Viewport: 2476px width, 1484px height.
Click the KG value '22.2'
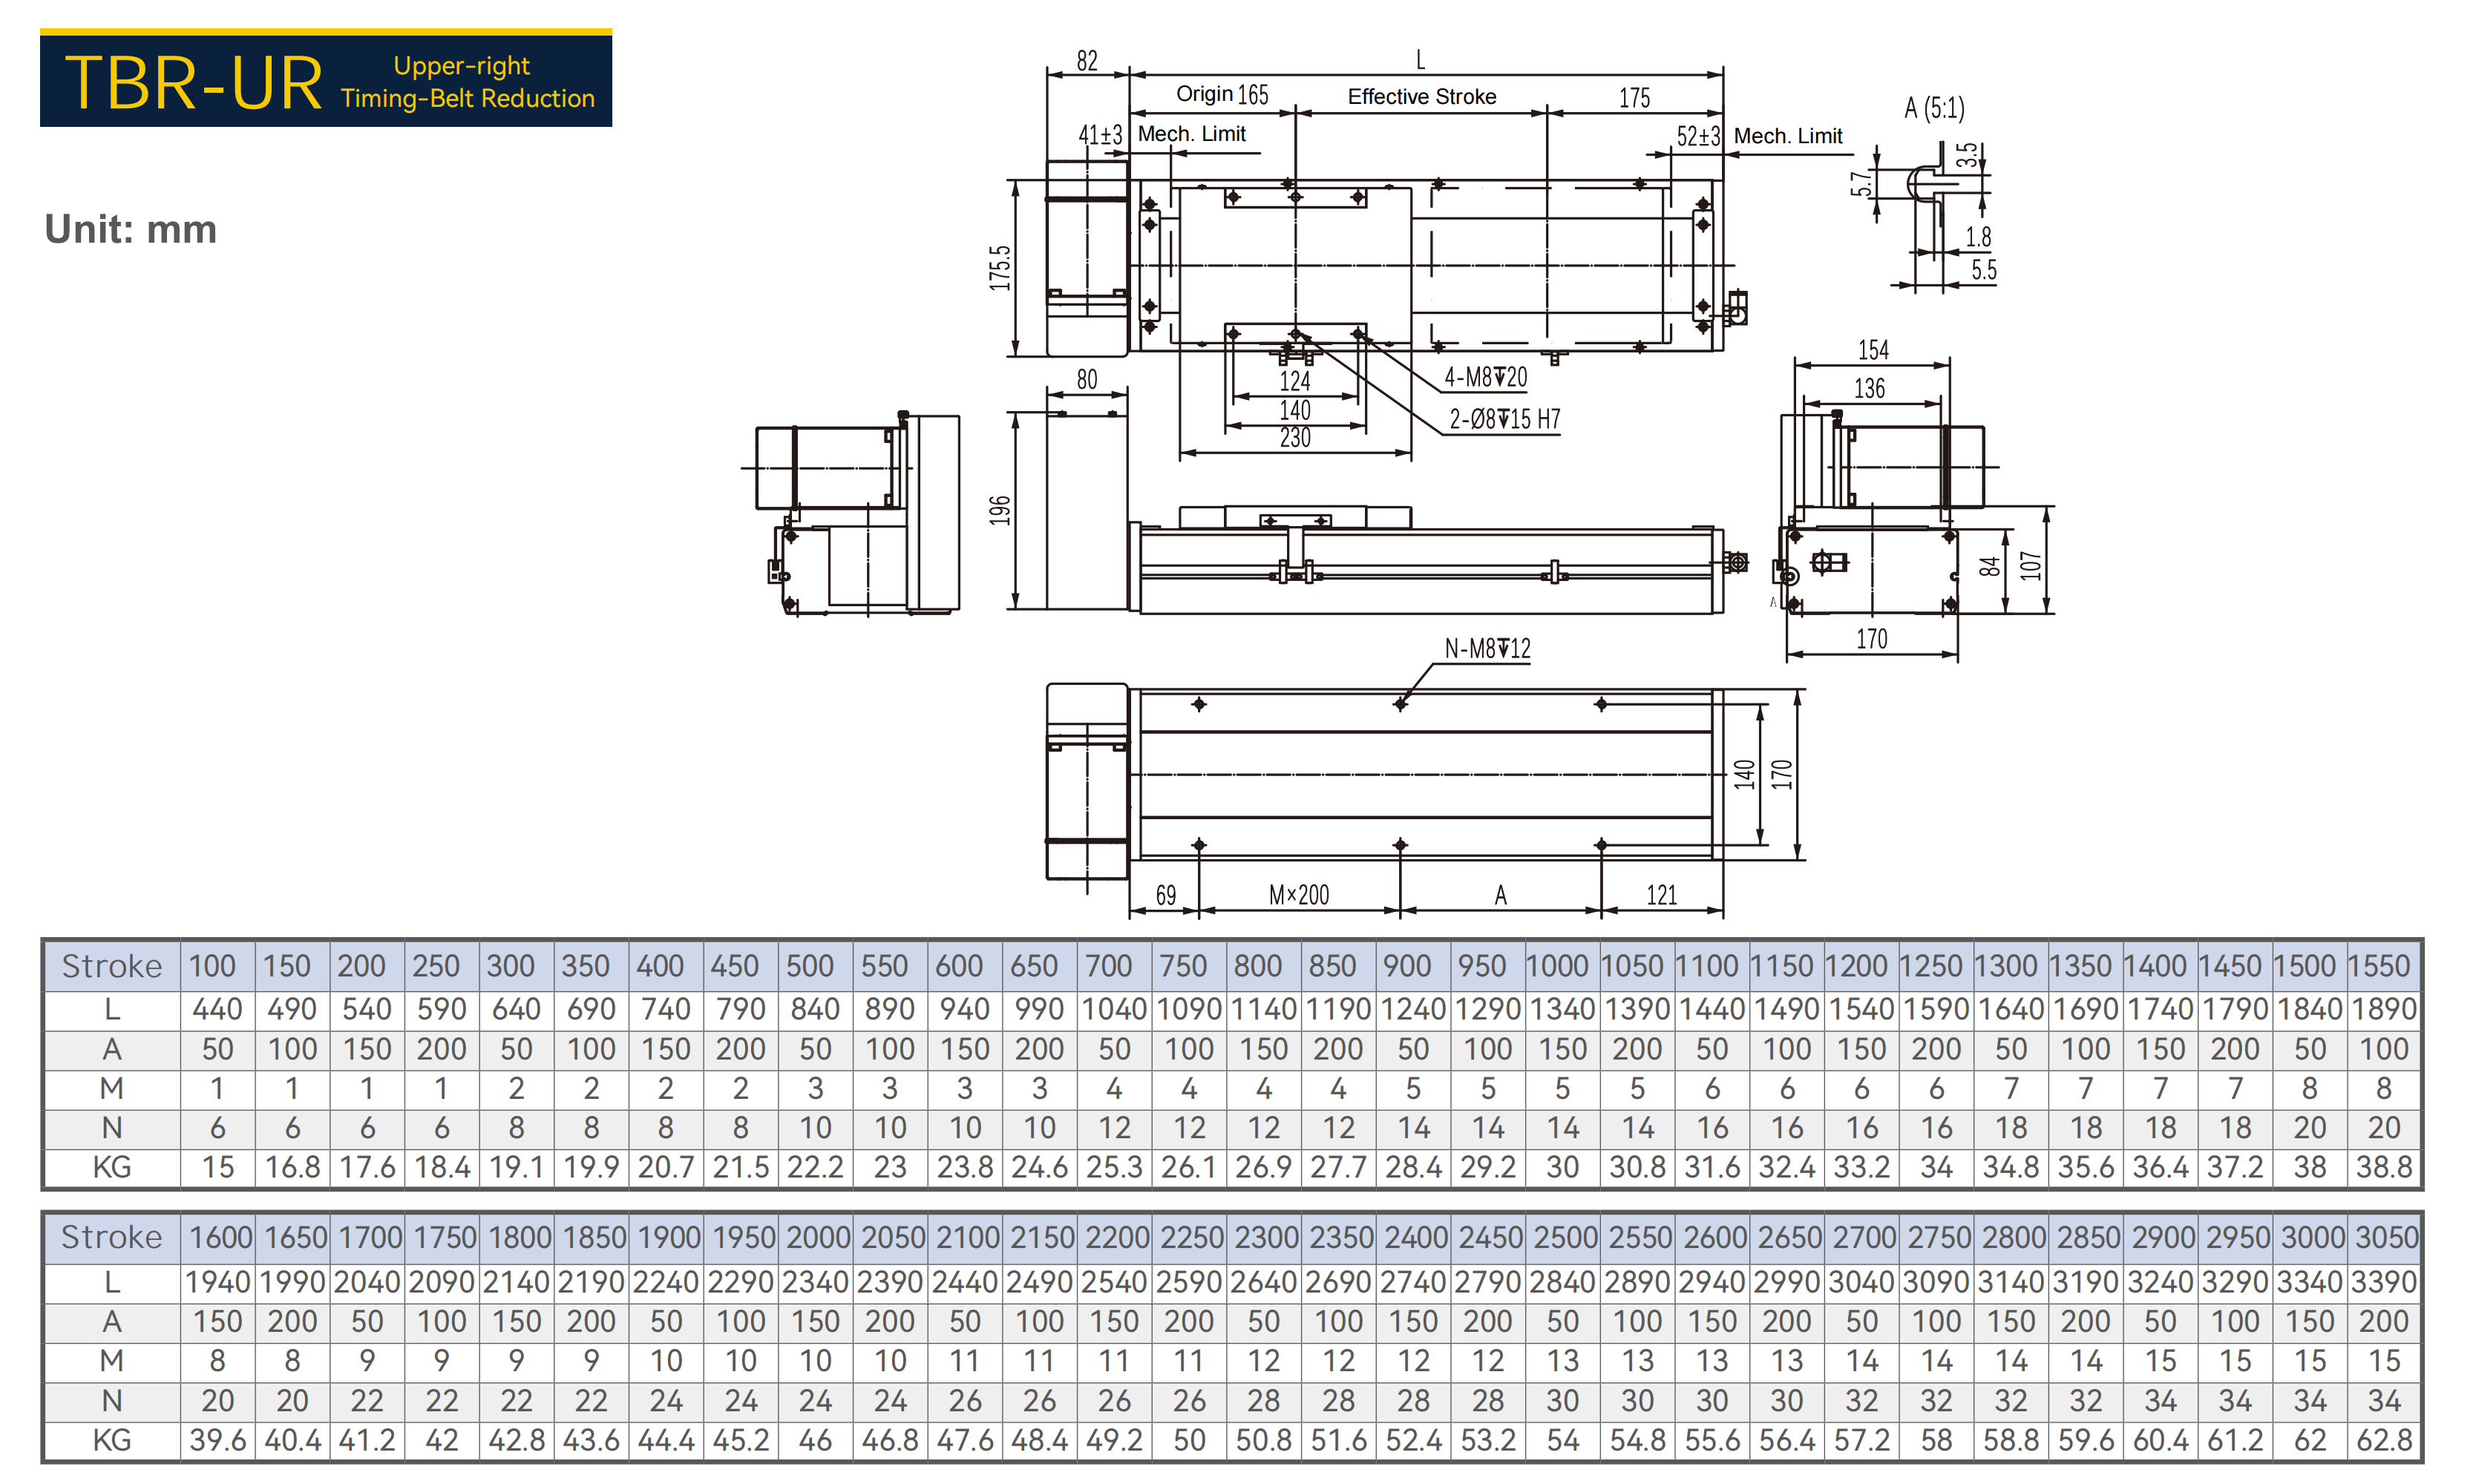[x=815, y=1167]
